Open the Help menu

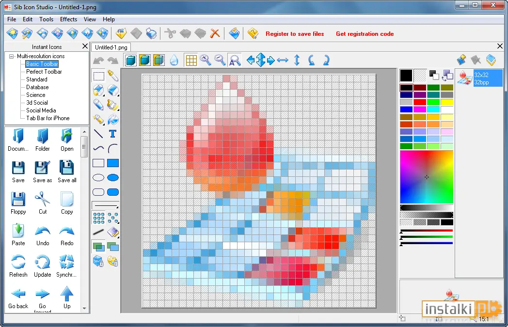click(109, 19)
